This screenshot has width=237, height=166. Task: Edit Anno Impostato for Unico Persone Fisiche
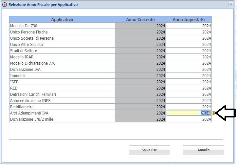[189, 32]
